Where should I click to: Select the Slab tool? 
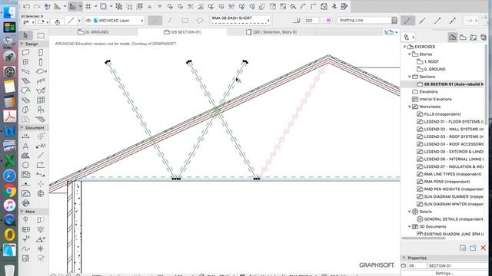[41, 71]
